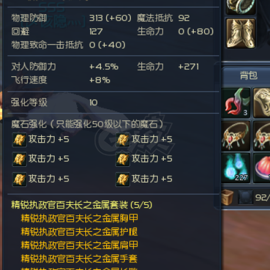Image resolution: width=270 pixels, height=270 pixels.
Task: Click the dark round icon beside 92 counter
Action: pos(245,197)
